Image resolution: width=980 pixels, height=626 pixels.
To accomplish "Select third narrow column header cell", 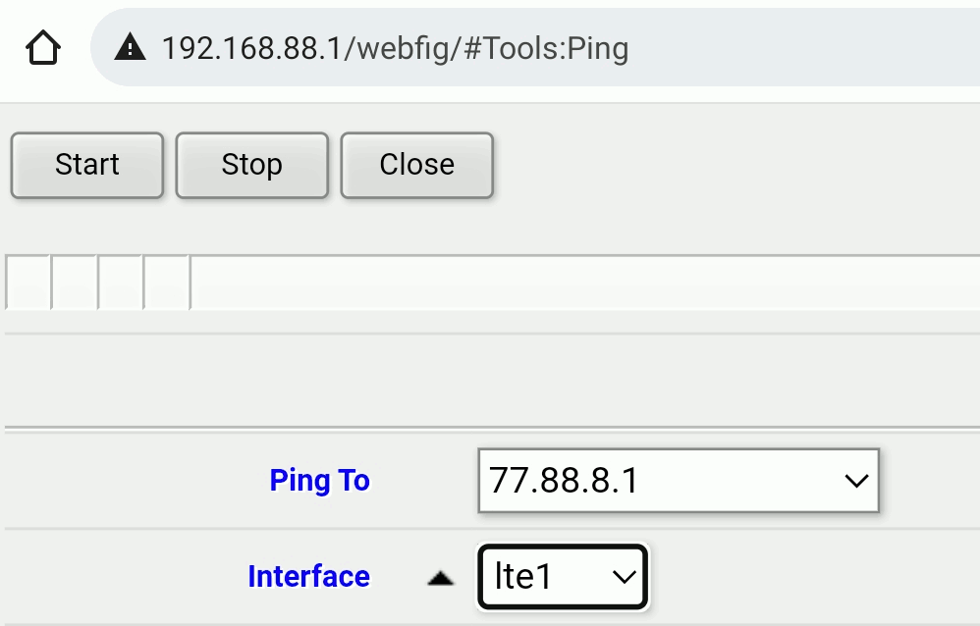I will 121,284.
